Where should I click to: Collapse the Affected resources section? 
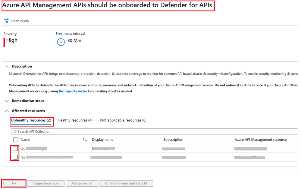7,111
